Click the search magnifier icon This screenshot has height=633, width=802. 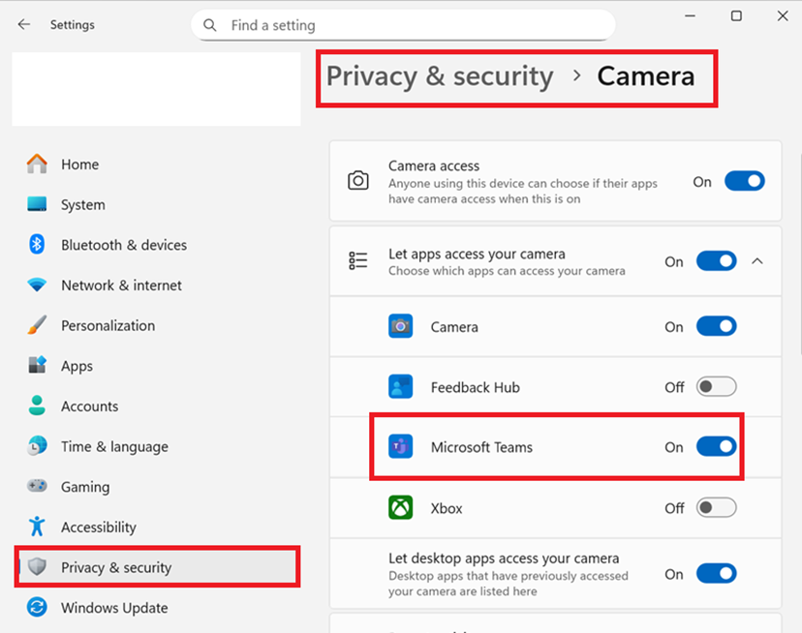[210, 24]
